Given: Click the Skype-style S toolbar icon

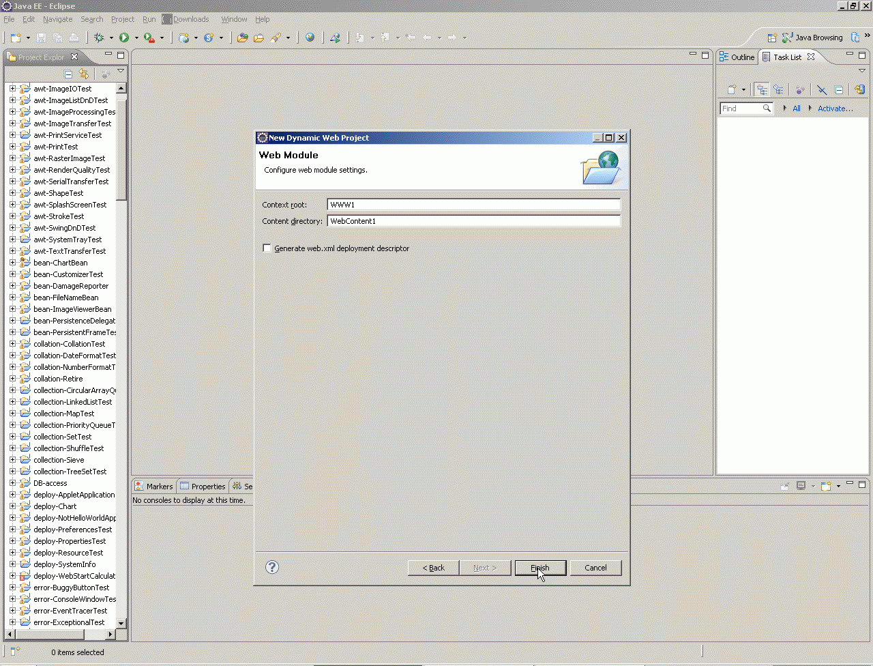Looking at the screenshot, I should click(x=209, y=38).
